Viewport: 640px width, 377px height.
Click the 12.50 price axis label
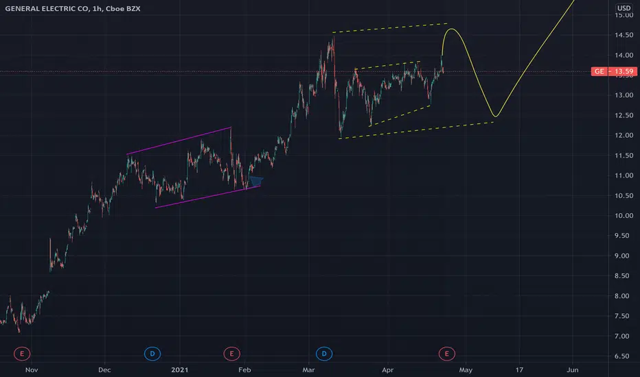(x=624, y=115)
